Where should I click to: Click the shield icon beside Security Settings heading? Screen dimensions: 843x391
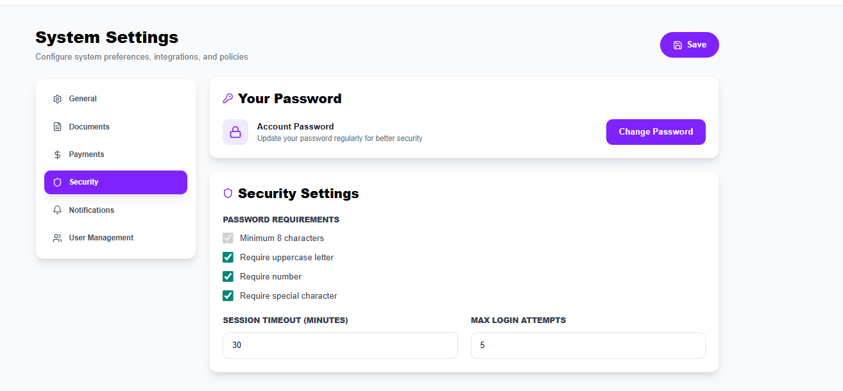(228, 194)
